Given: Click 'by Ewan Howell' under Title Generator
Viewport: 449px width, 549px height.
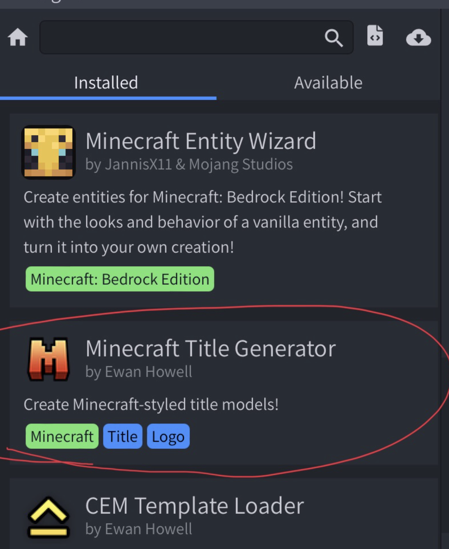Looking at the screenshot, I should coord(139,372).
